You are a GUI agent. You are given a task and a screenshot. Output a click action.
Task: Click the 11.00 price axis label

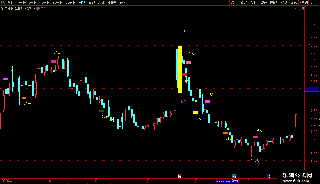pyautogui.click(x=313, y=17)
